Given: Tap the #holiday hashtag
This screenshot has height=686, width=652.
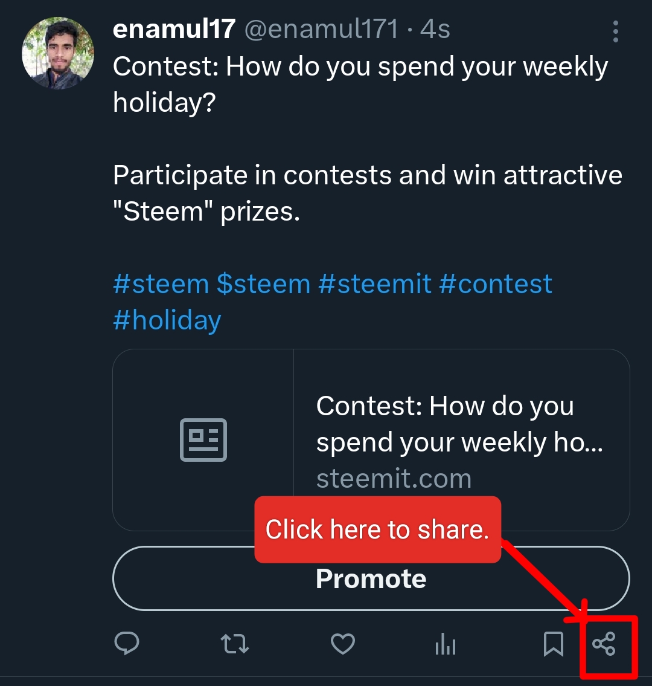Looking at the screenshot, I should tap(167, 320).
